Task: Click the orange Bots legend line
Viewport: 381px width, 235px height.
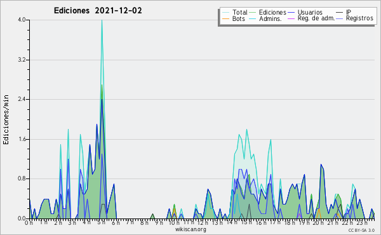Action: point(225,18)
